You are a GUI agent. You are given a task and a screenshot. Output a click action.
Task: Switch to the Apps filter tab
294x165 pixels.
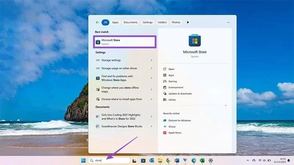[115, 22]
